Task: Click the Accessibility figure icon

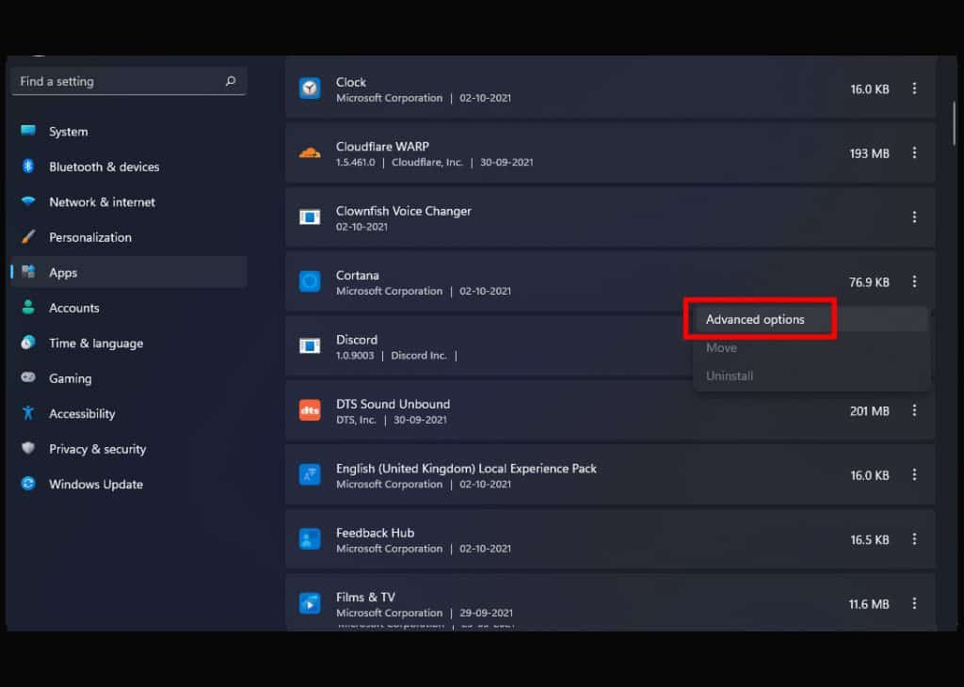Action: pyautogui.click(x=28, y=413)
